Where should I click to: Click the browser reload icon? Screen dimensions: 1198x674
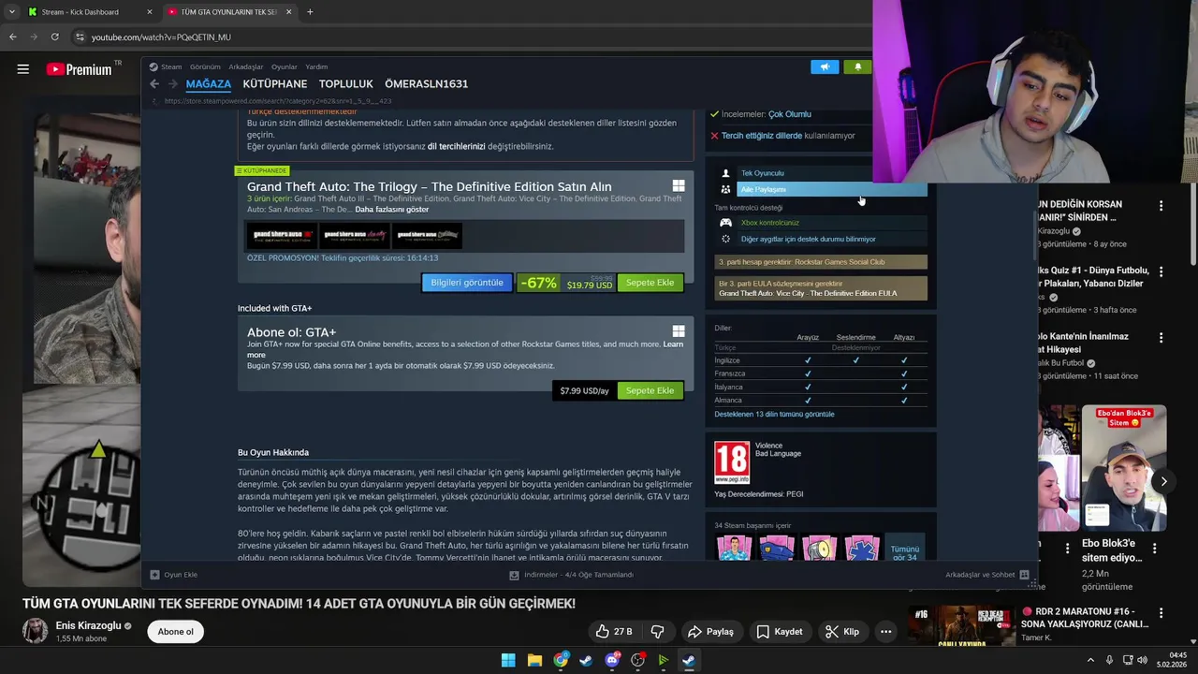pyautogui.click(x=55, y=37)
